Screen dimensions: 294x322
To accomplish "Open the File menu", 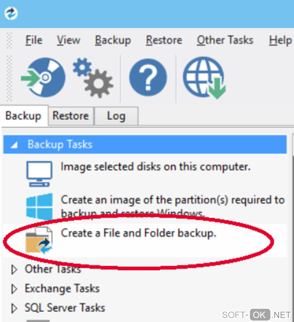I will click(x=34, y=40).
